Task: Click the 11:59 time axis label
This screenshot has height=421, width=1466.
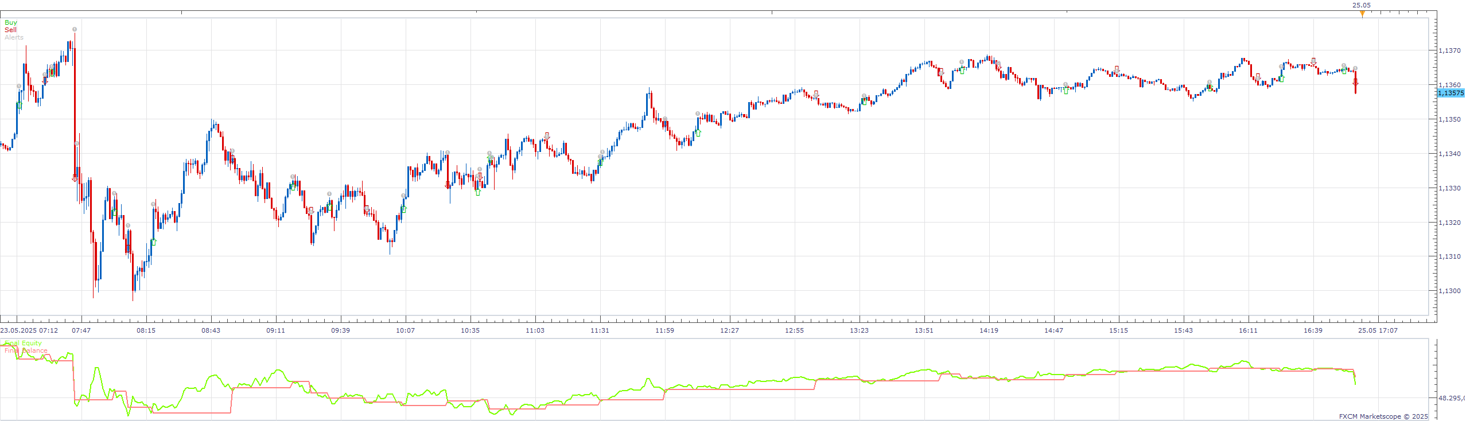Action: click(x=665, y=330)
